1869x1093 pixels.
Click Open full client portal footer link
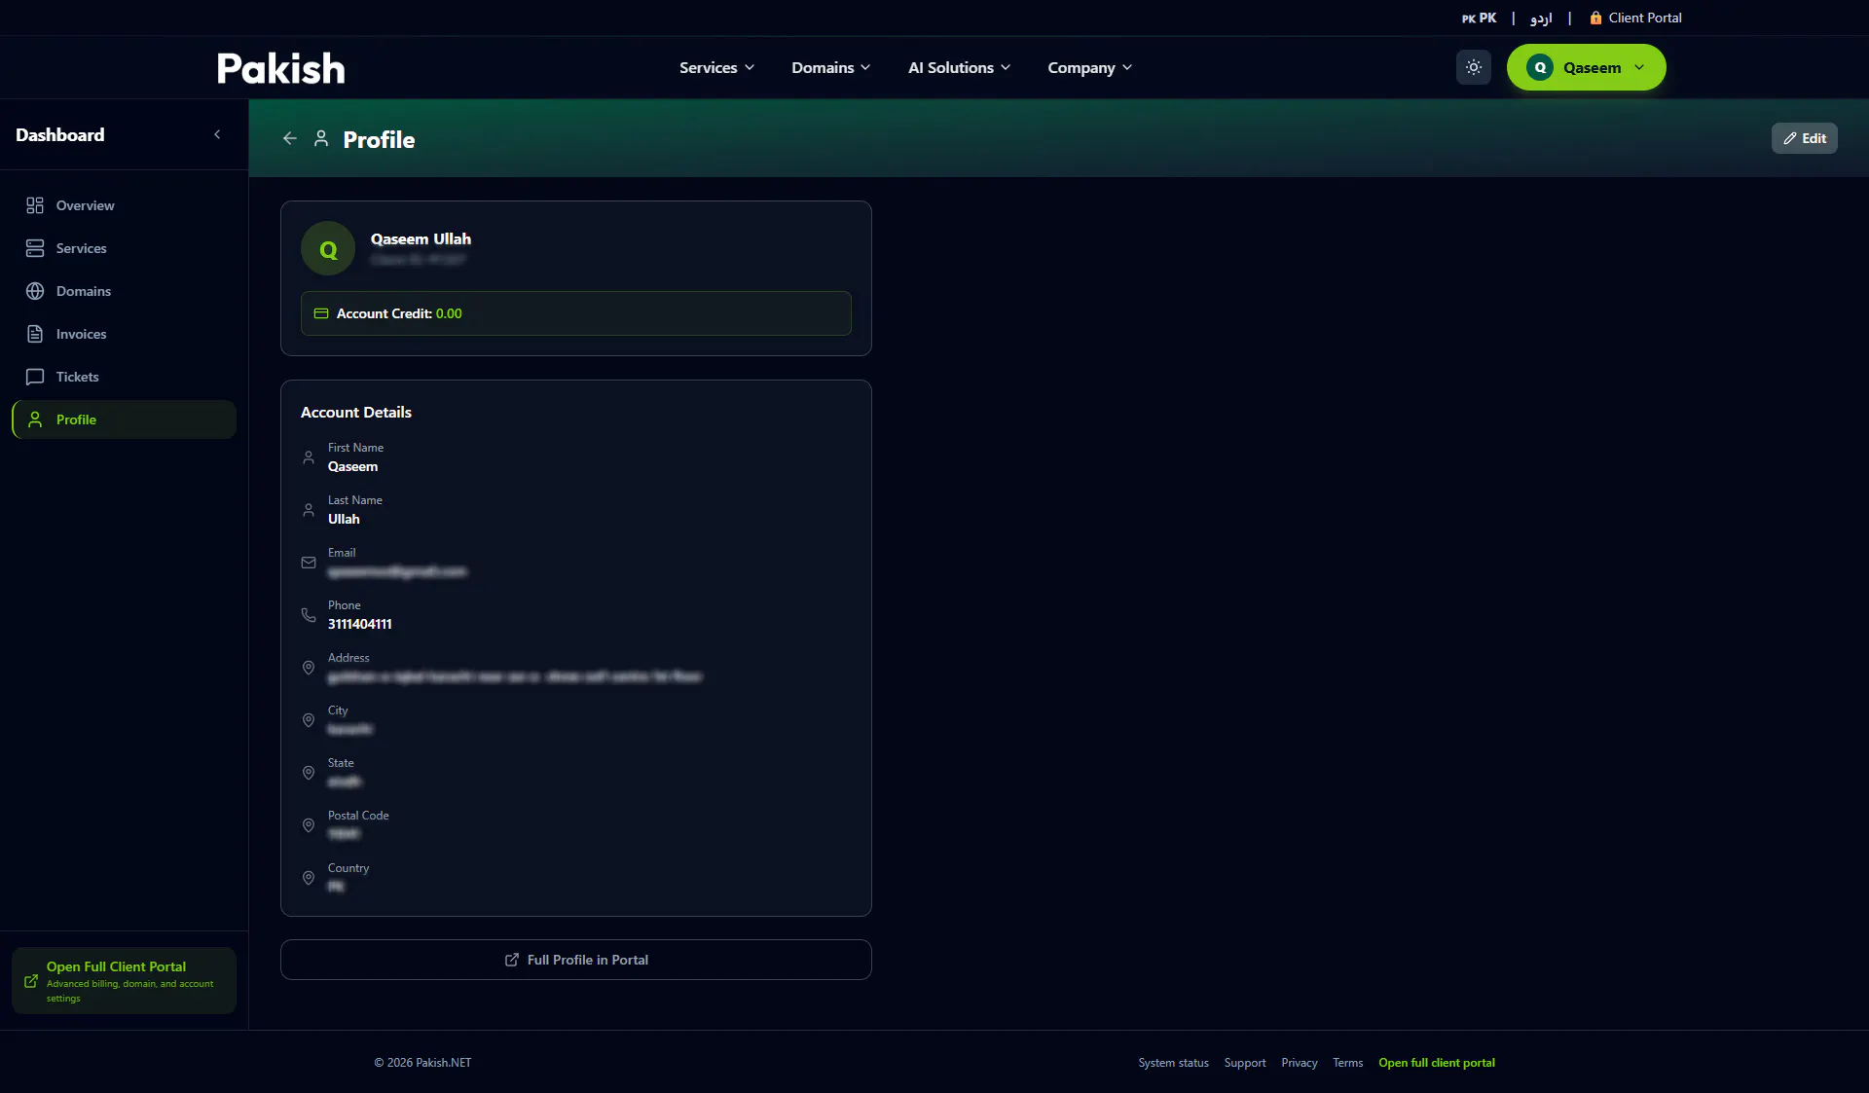(x=1436, y=1063)
